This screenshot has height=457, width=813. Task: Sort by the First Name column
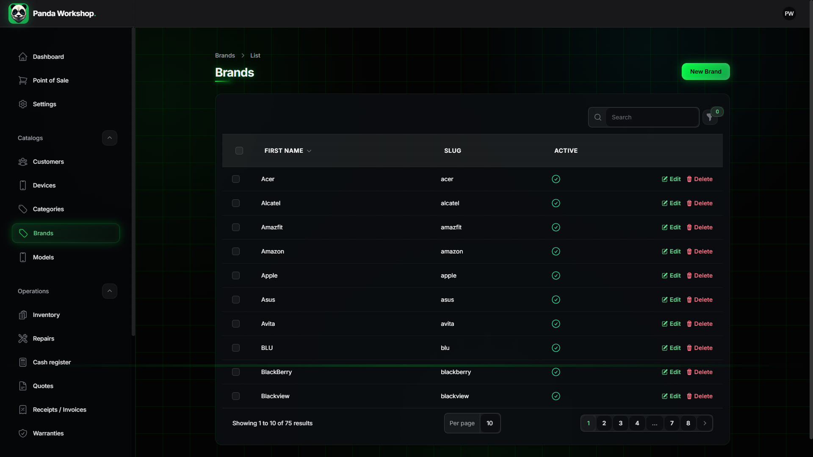click(x=288, y=151)
